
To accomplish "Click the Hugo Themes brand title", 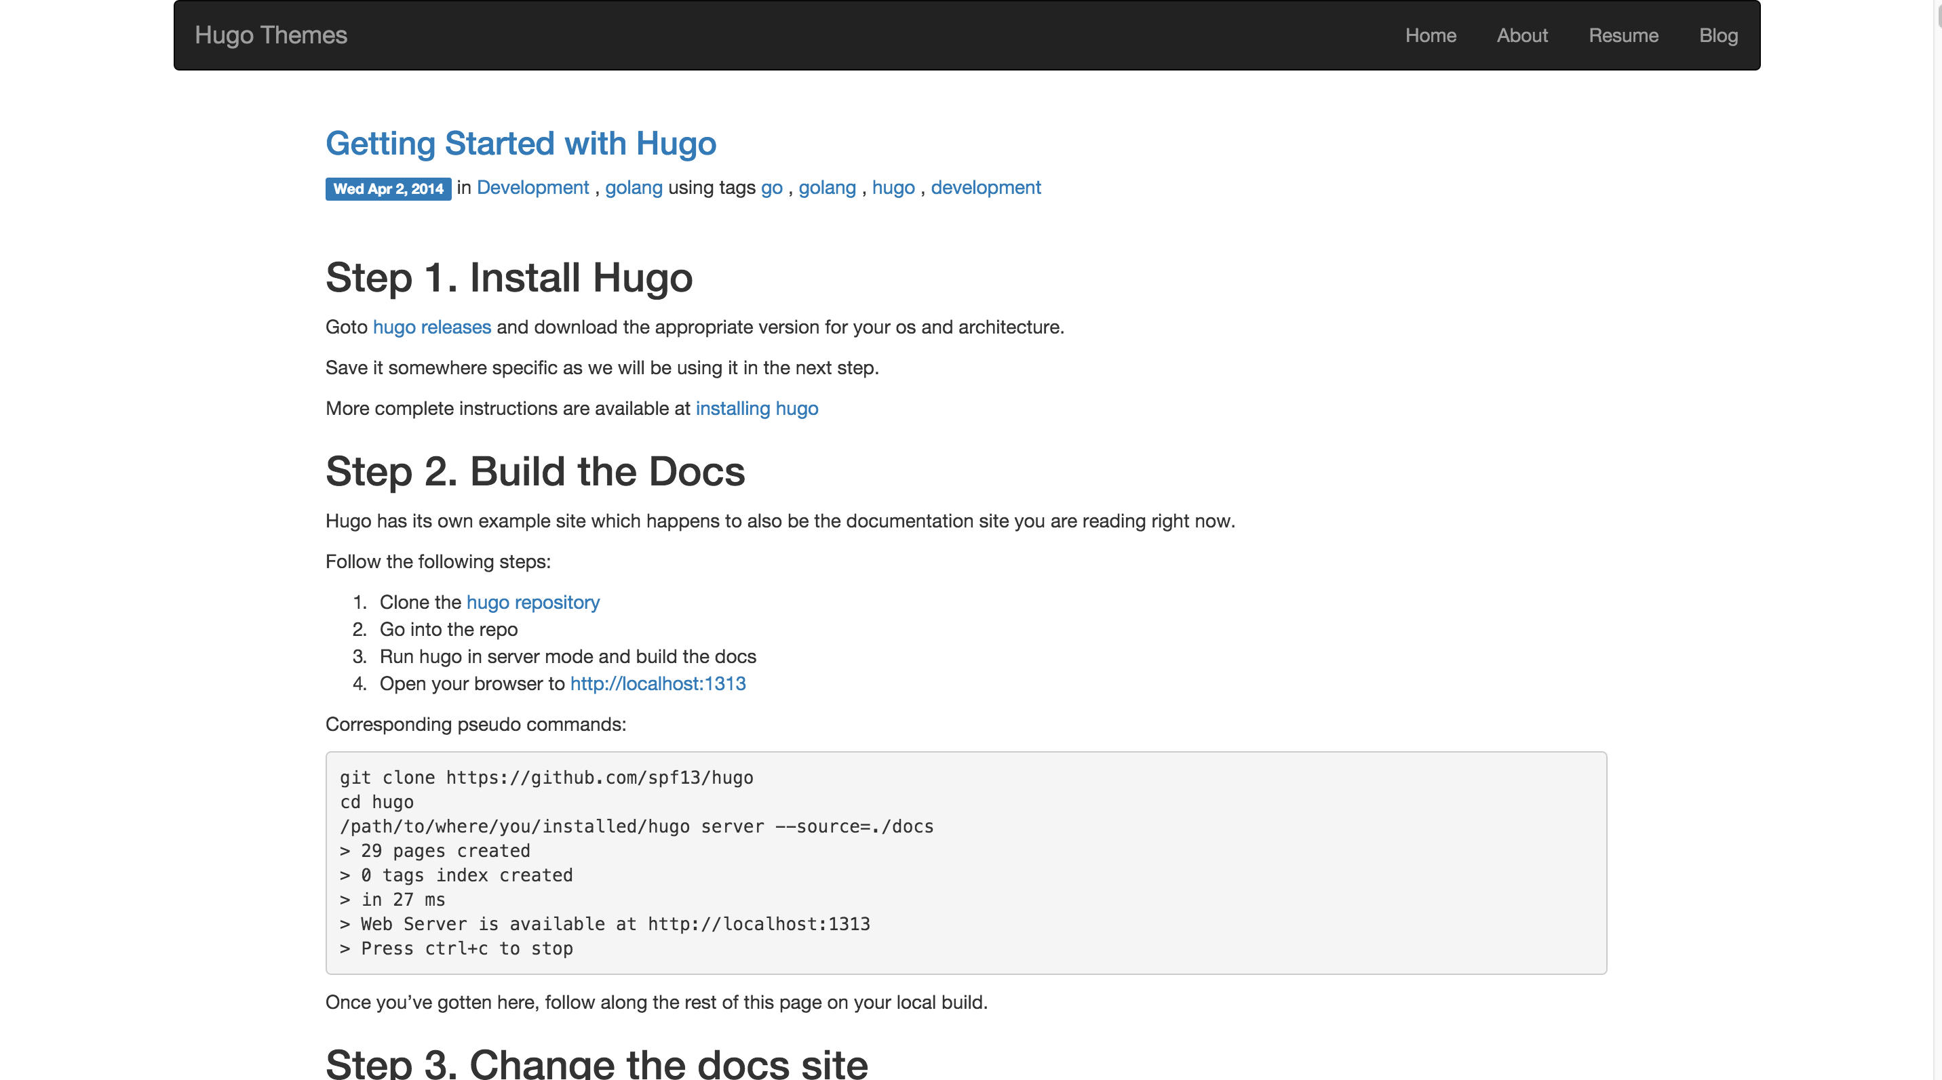I will [271, 35].
